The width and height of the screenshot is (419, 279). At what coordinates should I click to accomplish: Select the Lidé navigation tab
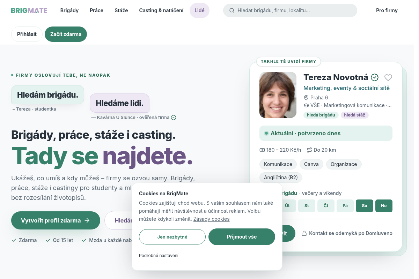pos(199,10)
